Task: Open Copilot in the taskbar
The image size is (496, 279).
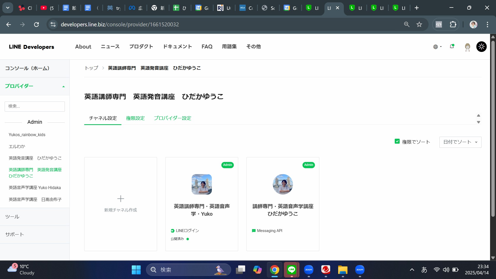Action: pos(257,270)
